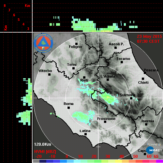Click the 6 km altitude label

tap(14, 15)
